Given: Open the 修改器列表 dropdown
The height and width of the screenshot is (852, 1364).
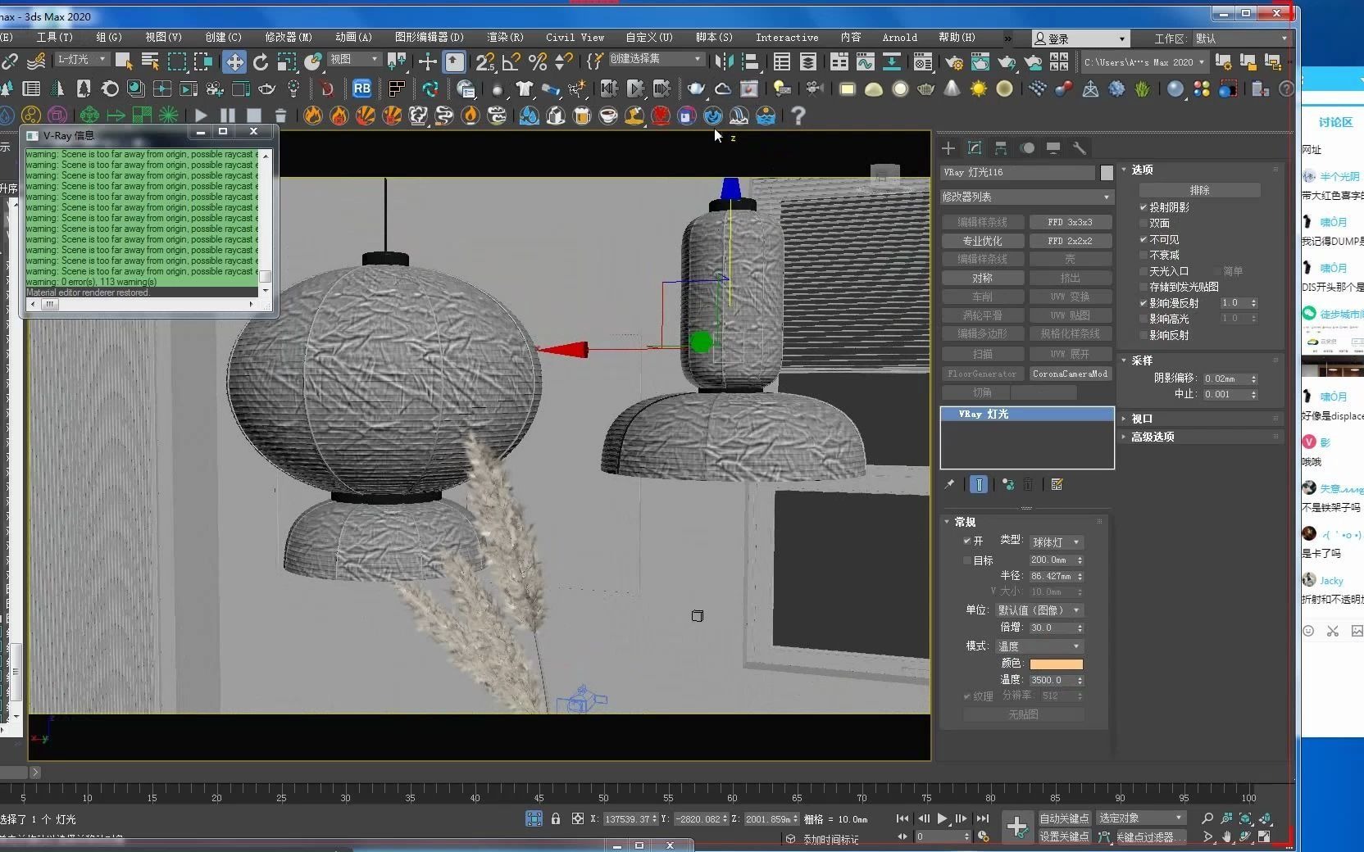Looking at the screenshot, I should coord(1027,197).
